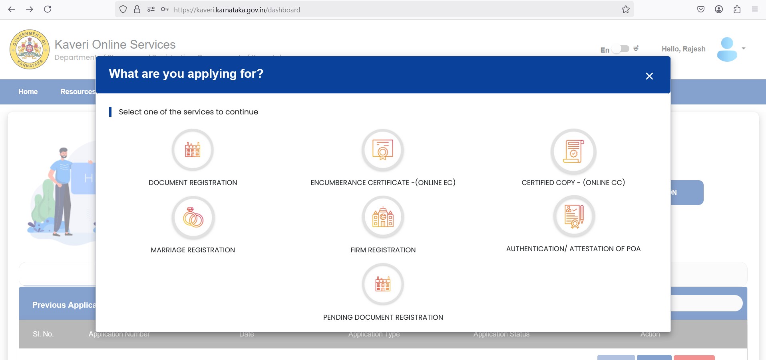766x360 pixels.
Task: Reload the Kaveri dashboard page
Action: 48,9
